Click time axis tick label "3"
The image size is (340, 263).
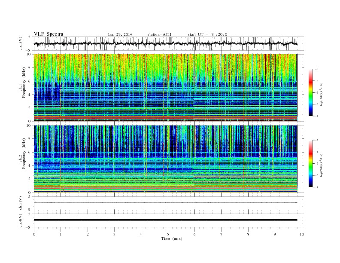click(x=114, y=234)
